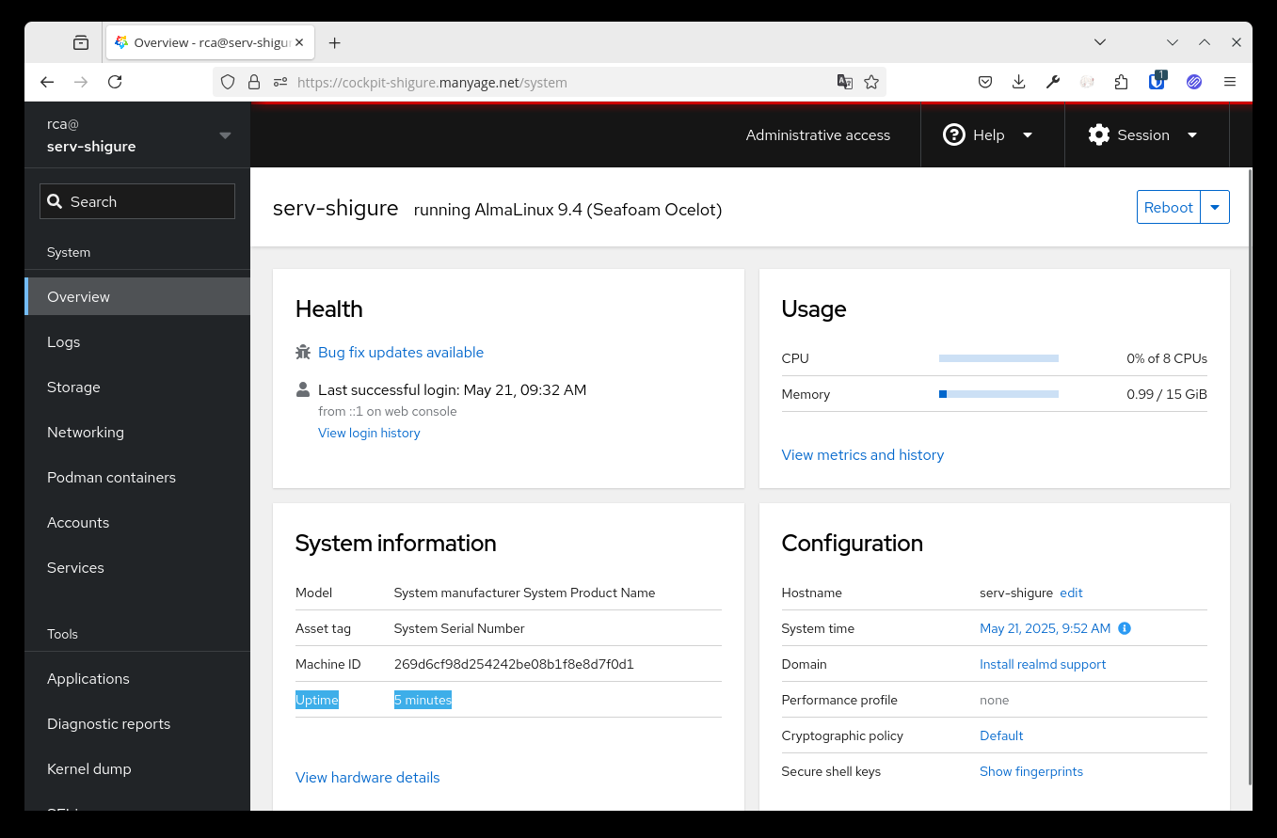Image resolution: width=1277 pixels, height=838 pixels.
Task: Click the page vertical scrollbar
Action: 1250,477
